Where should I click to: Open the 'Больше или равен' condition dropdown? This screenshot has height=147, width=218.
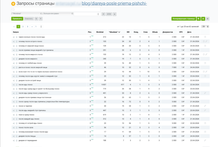57,13
